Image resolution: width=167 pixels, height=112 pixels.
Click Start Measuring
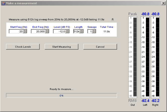pos(61,47)
